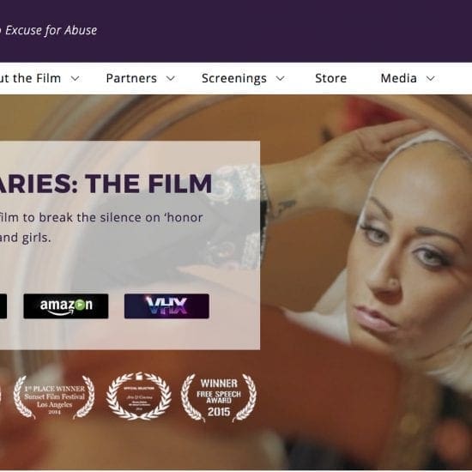This screenshot has width=472, height=472.
Task: Select the Free Speech Award 2015 laurel
Action: pyautogui.click(x=219, y=397)
